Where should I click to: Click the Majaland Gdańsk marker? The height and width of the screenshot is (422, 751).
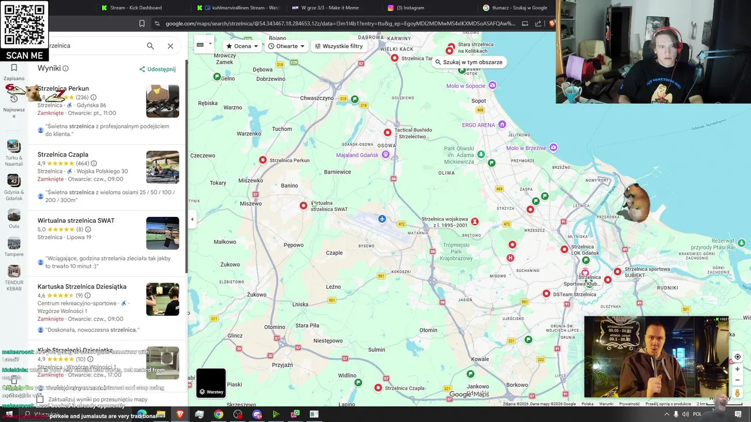click(x=385, y=155)
